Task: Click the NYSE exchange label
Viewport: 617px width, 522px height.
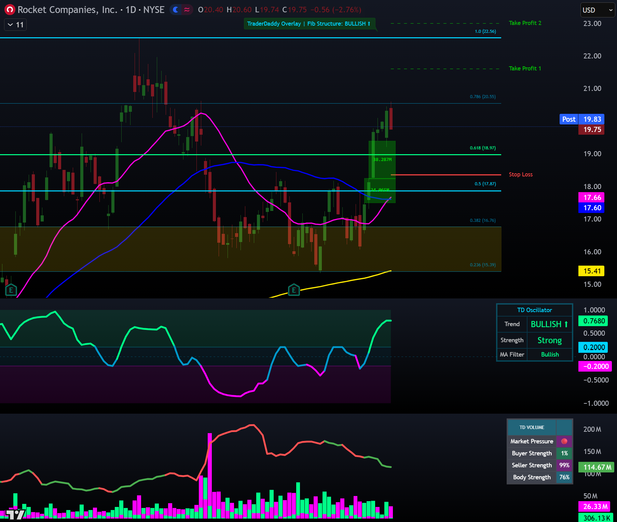Action: 154,10
